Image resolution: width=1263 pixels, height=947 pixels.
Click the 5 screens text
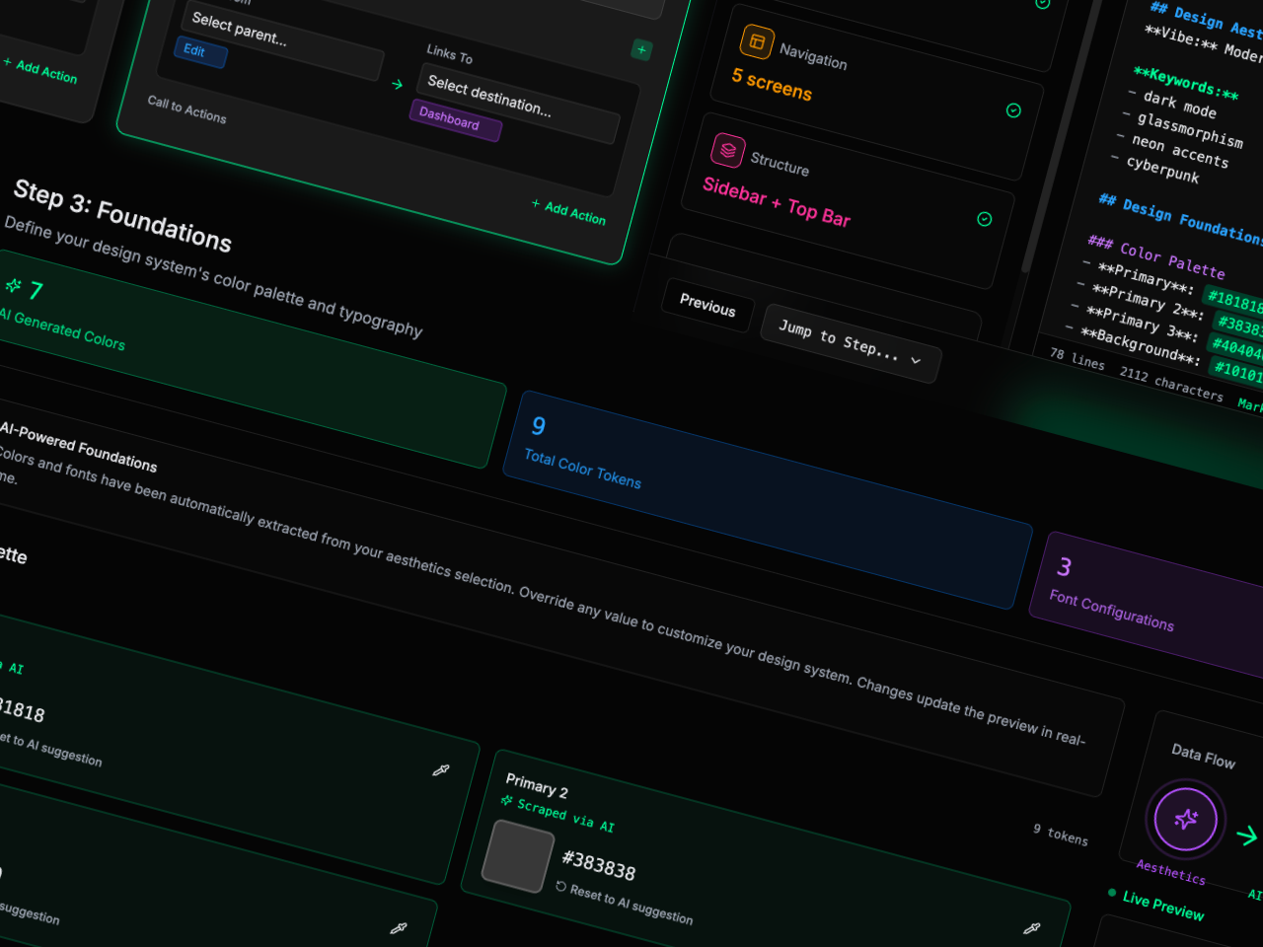(772, 84)
